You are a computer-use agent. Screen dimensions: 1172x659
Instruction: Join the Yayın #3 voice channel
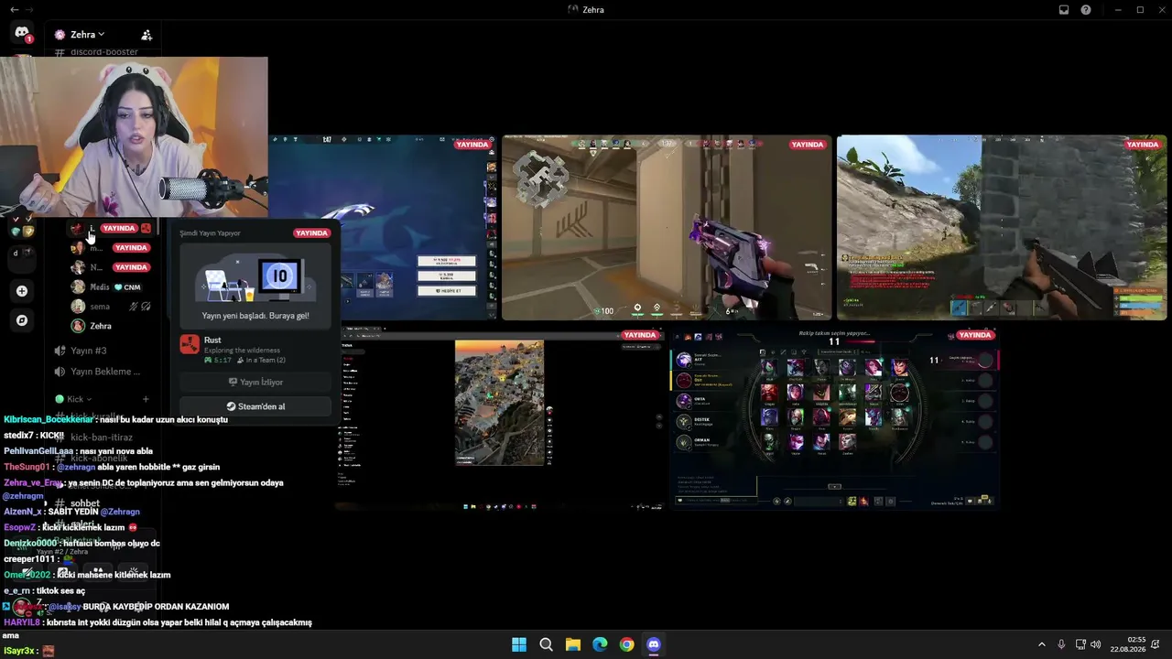102,351
